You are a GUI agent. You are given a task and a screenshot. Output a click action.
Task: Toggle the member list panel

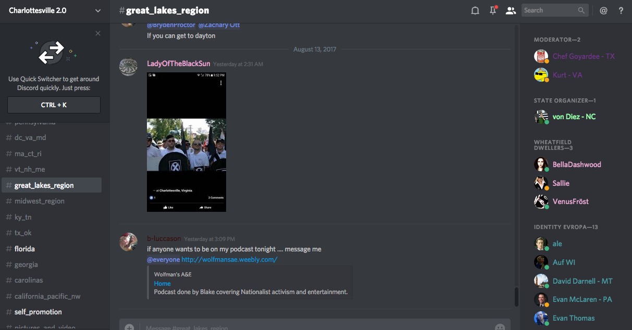click(511, 10)
